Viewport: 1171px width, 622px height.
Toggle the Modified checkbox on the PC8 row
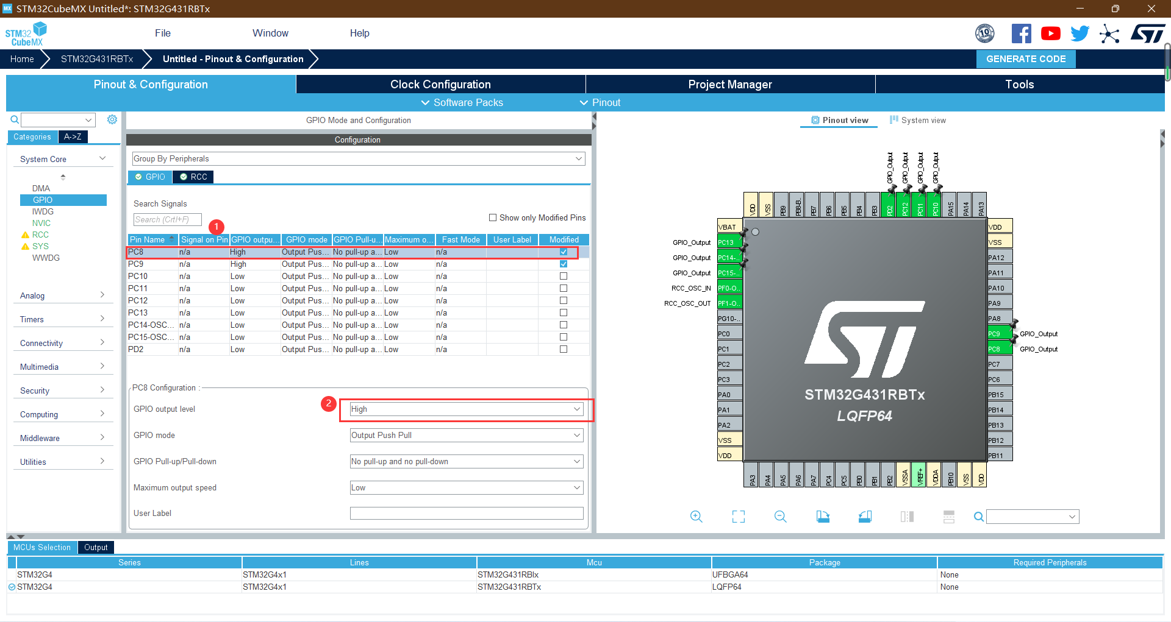(562, 252)
